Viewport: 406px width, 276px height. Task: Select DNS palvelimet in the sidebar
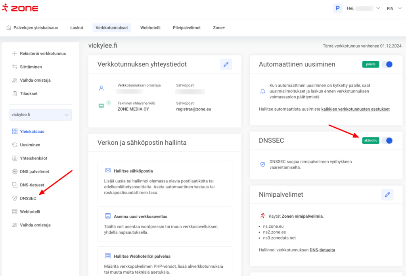pos(34,172)
